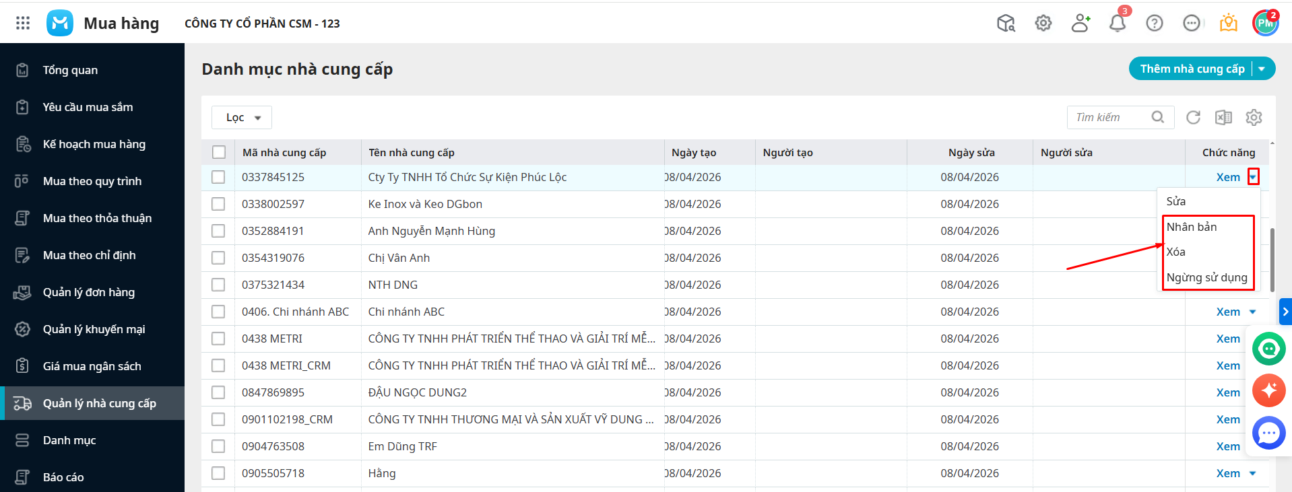Click the add user icon

click(x=1080, y=23)
